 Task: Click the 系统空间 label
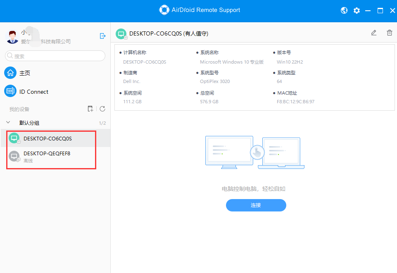tap(133, 93)
